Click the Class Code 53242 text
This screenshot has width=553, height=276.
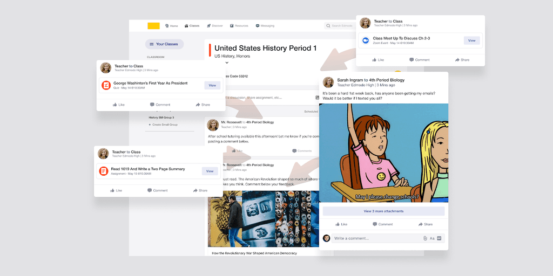(x=237, y=76)
